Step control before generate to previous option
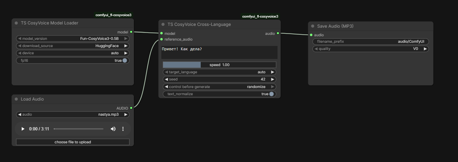 coord(166,87)
